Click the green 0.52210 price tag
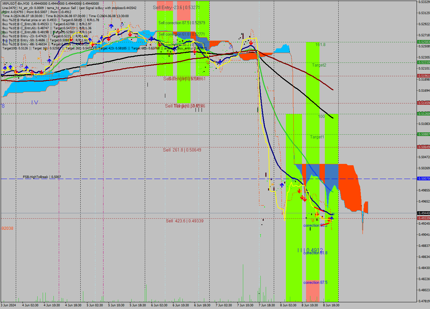430x309 pixels. click(x=423, y=62)
